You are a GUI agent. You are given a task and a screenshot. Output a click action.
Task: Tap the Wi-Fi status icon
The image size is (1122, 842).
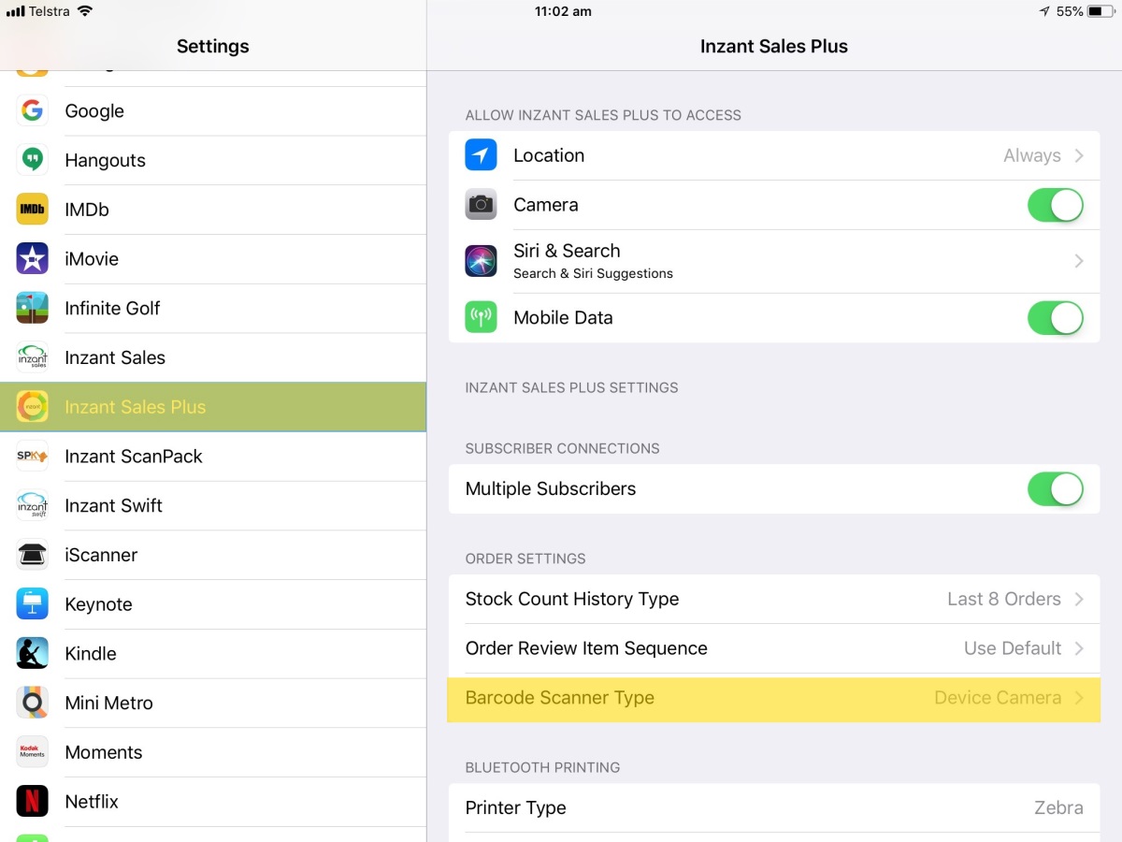85,11
